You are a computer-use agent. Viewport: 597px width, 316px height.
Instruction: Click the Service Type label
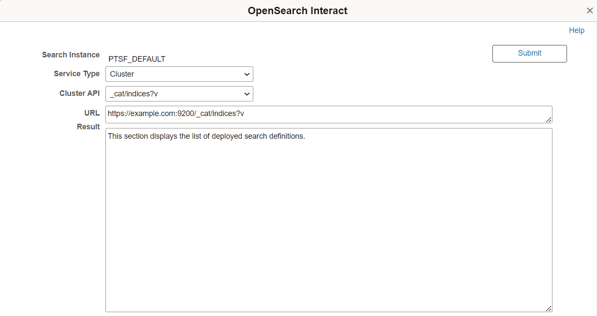pyautogui.click(x=77, y=74)
